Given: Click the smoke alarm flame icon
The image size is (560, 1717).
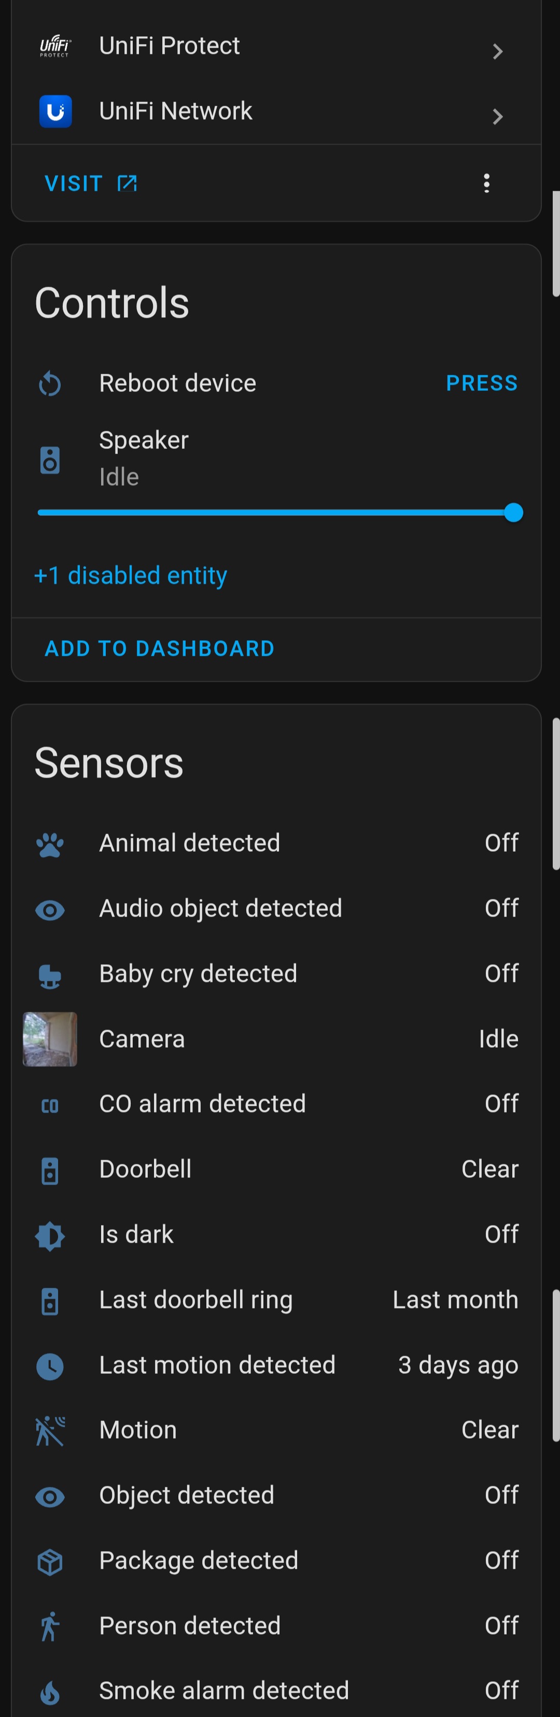Looking at the screenshot, I should pos(50,1692).
